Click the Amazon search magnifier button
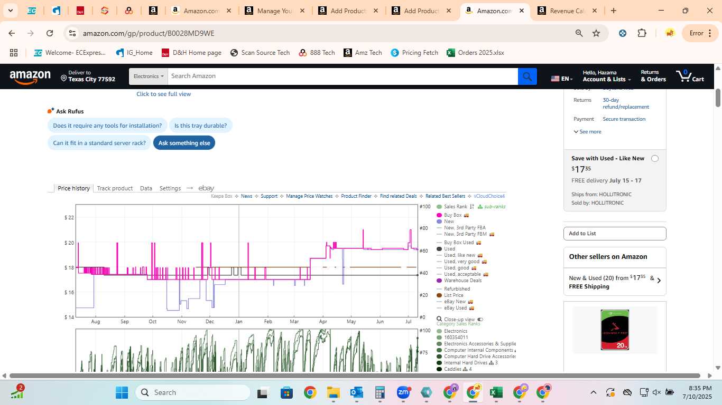Screen dimensions: 722x405 [527, 76]
